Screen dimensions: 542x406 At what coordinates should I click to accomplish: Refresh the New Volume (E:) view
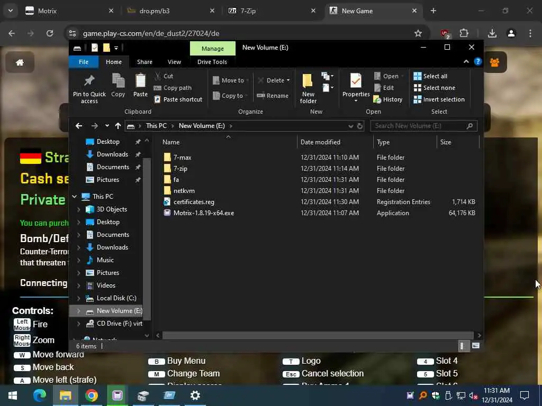[x=360, y=126]
